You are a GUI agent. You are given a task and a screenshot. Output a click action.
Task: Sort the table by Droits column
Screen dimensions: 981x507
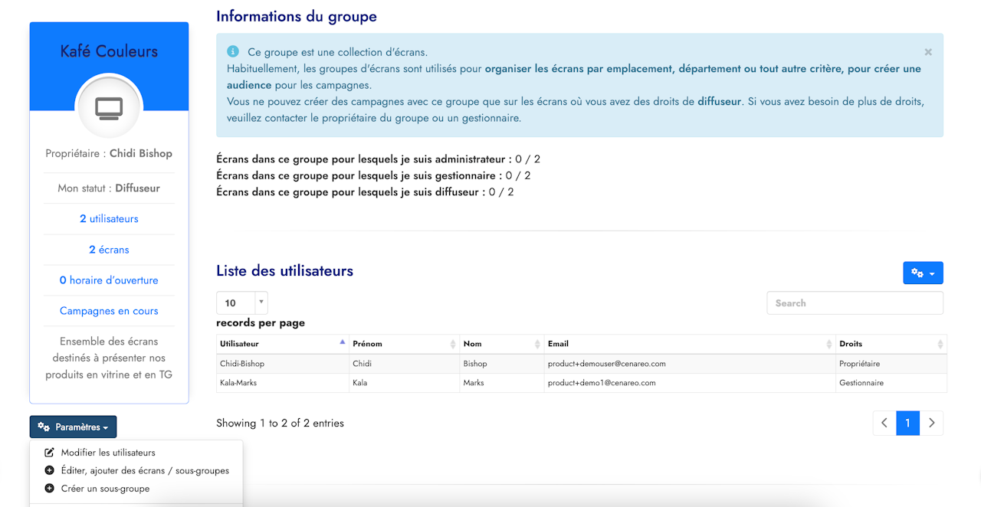coord(891,344)
